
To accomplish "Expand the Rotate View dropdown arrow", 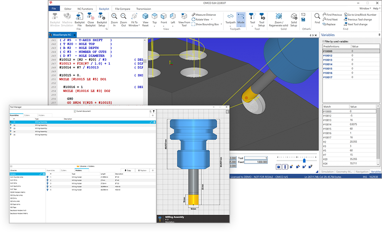I will click(x=212, y=20).
